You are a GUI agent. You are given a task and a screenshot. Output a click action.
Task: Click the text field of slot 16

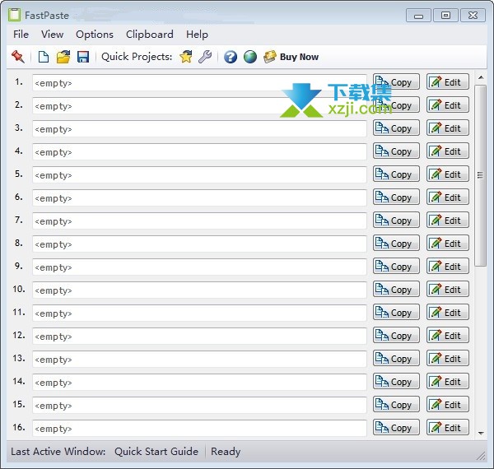[x=199, y=428]
